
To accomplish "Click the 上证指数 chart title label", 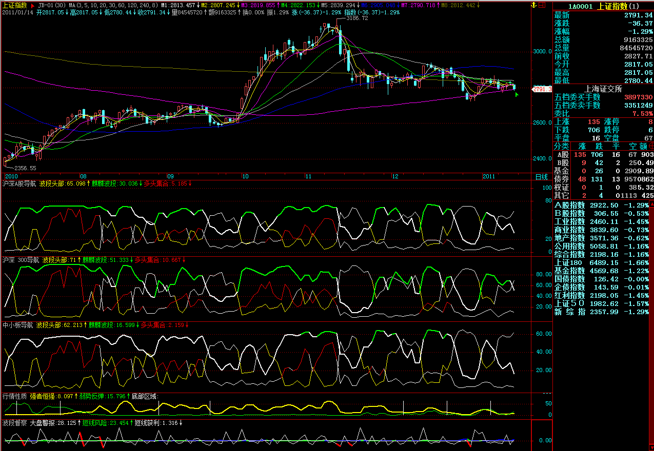I will 15,5.
